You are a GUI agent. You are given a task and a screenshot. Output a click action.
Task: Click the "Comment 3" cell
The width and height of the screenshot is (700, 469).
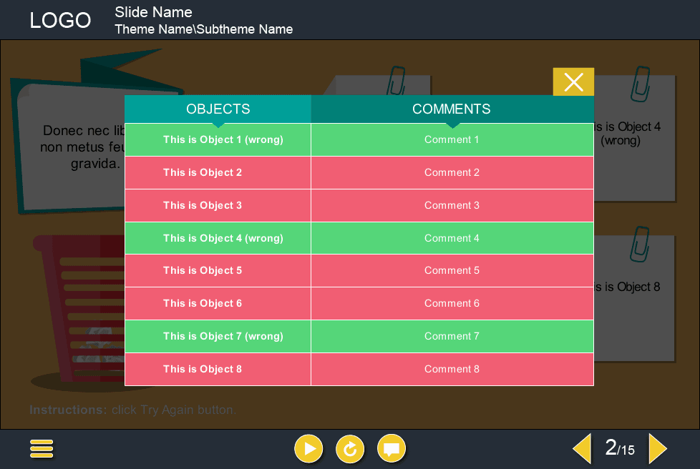[452, 205]
